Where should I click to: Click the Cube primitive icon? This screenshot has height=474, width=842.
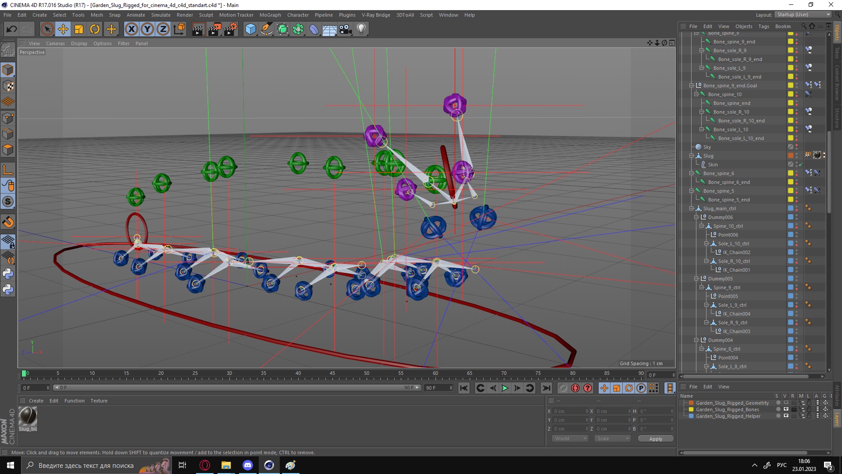[250, 29]
